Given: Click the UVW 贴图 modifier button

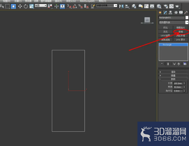Looking at the screenshot, I should tap(166, 36).
